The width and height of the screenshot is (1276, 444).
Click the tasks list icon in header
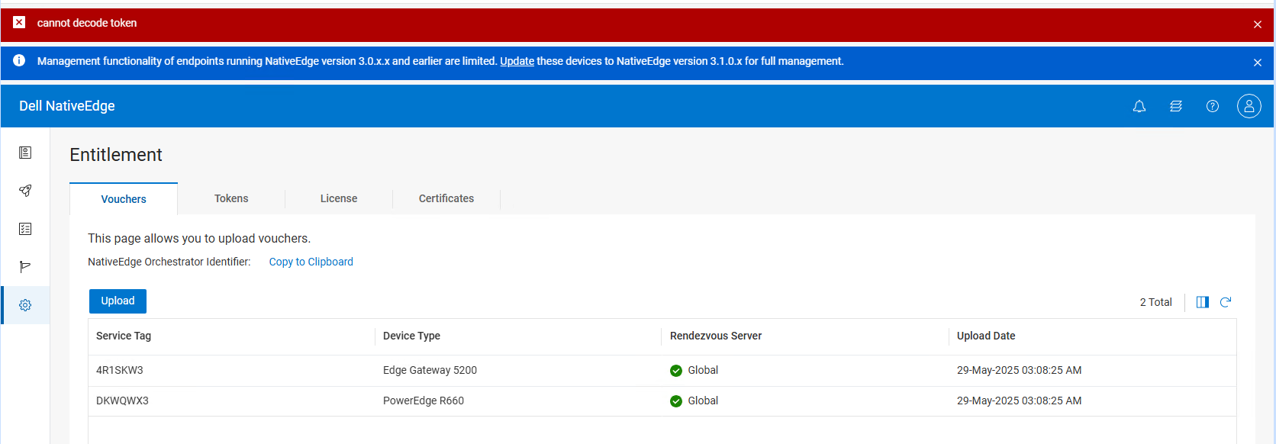pos(1175,106)
